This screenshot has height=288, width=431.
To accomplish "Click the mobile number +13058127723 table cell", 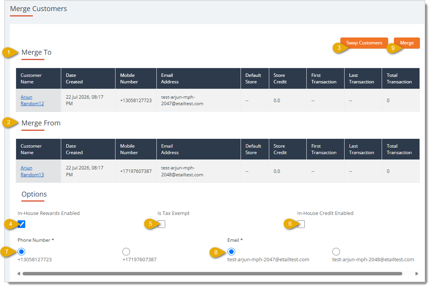I will click(x=136, y=100).
